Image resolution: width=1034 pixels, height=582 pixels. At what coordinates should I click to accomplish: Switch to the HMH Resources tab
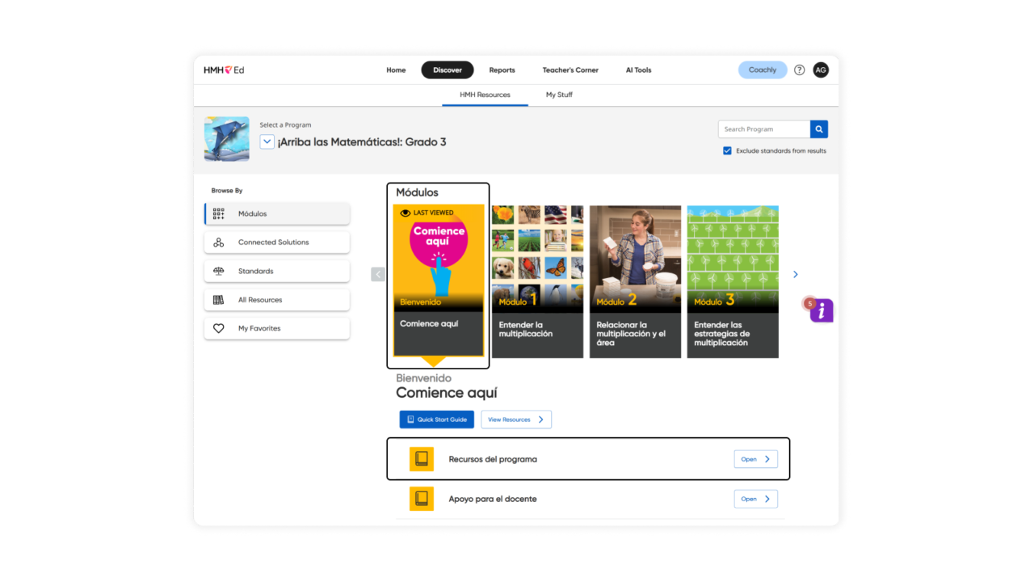pyautogui.click(x=485, y=95)
